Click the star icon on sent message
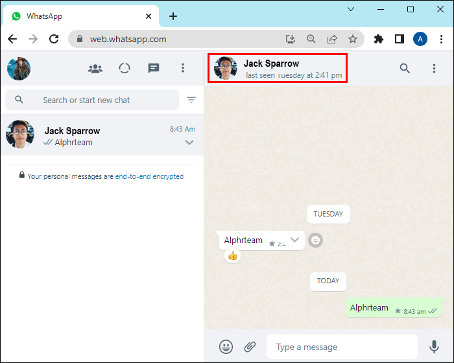Image resolution: width=454 pixels, height=363 pixels. [x=398, y=311]
